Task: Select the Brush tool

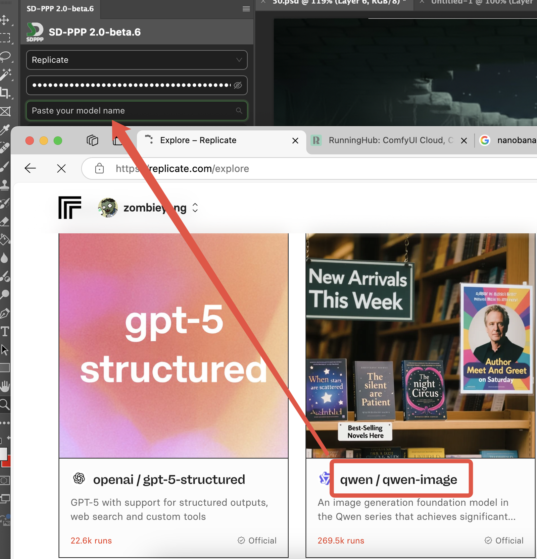Action: tap(5, 166)
